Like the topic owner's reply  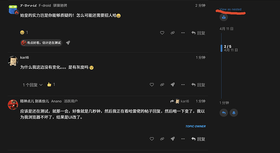(x=152, y=139)
